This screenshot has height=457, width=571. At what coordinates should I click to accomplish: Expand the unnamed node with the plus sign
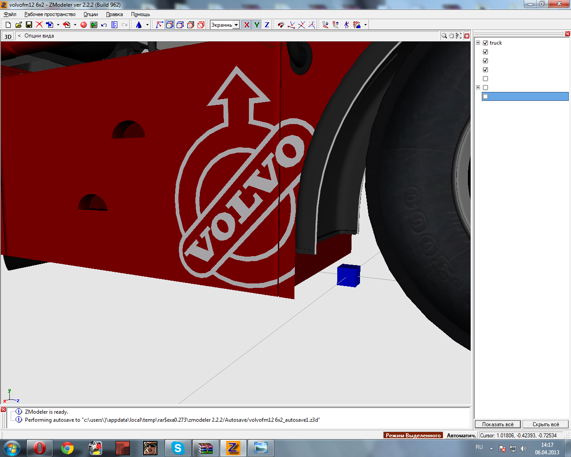478,87
